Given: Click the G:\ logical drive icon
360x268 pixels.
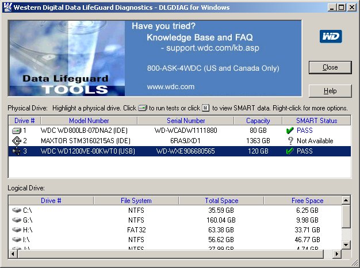Looking at the screenshot, I should click(x=17, y=220).
